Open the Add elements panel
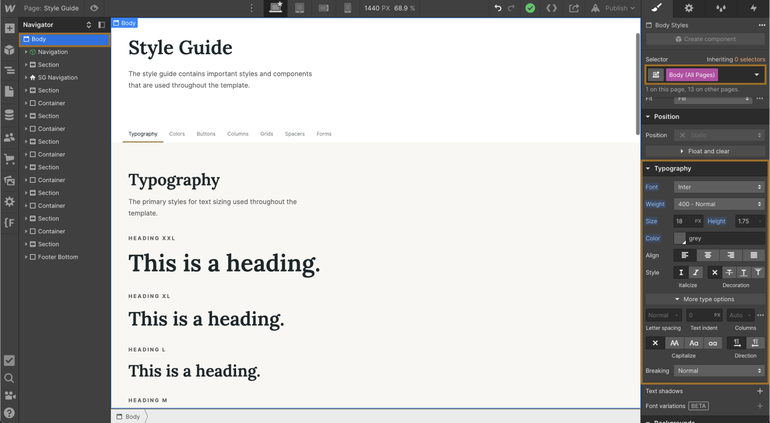The height and width of the screenshot is (423, 770). point(9,28)
